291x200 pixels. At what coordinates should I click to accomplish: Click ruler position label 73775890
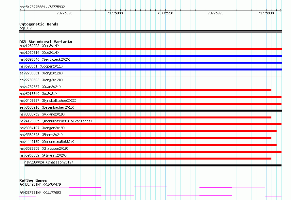65,13
